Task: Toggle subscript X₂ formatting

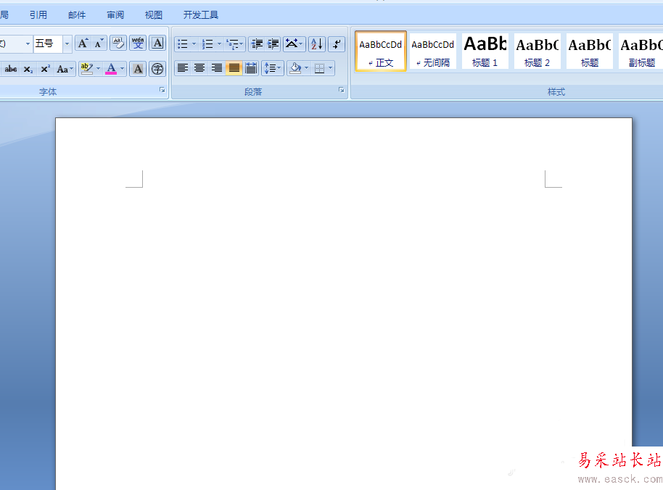Action: (x=28, y=69)
